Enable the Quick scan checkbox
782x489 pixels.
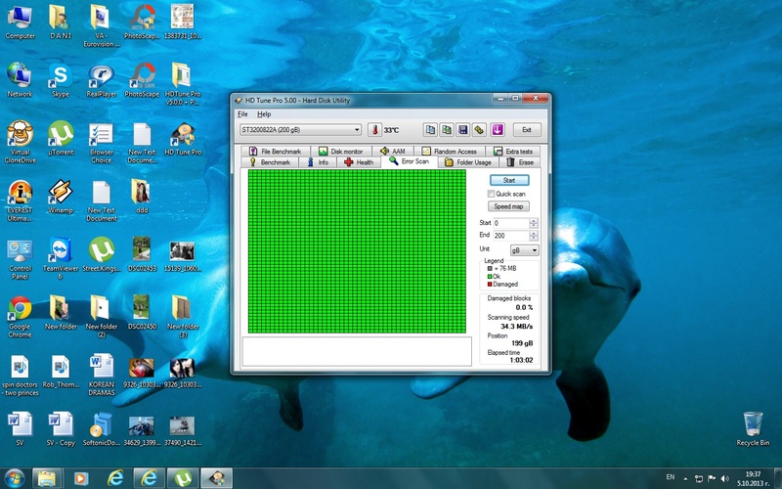(491, 194)
